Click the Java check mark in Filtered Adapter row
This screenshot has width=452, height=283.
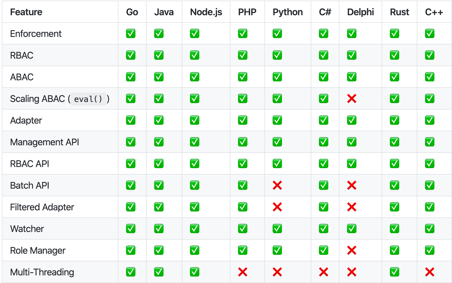point(159,207)
